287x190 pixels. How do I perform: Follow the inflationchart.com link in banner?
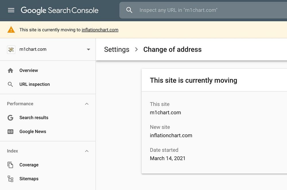pyautogui.click(x=100, y=30)
